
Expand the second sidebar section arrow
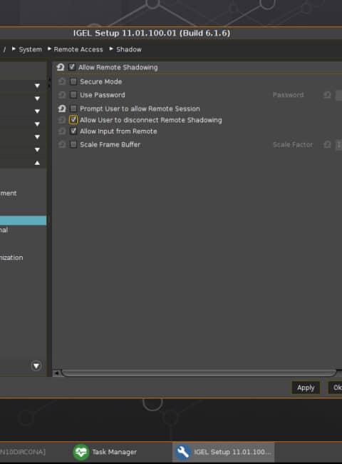point(37,99)
